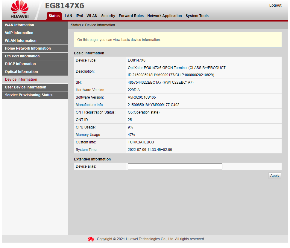View Optical Information page
This screenshot has width=290, height=248.
pyautogui.click(x=35, y=72)
